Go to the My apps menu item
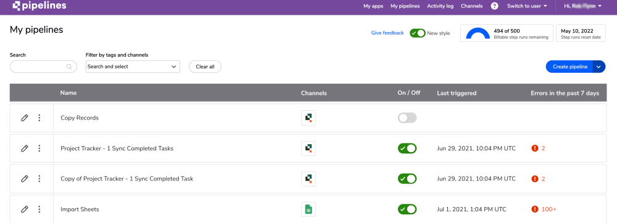 coord(373,6)
